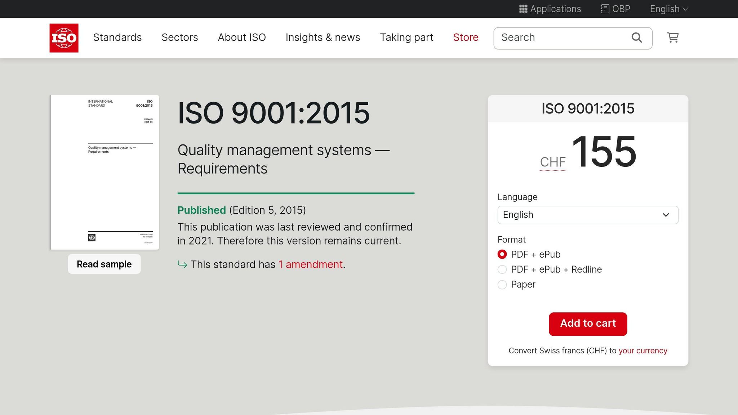Open the Insights & news menu
Image resolution: width=738 pixels, height=415 pixels.
click(323, 37)
